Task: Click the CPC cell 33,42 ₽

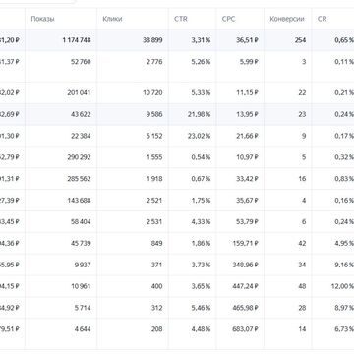Action: (x=247, y=179)
